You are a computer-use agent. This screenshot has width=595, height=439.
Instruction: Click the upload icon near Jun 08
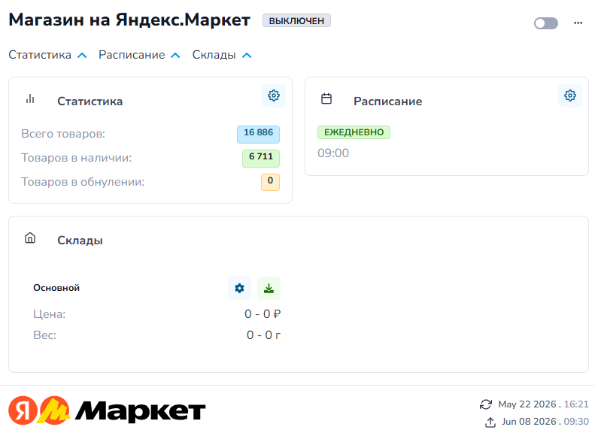coord(490,422)
